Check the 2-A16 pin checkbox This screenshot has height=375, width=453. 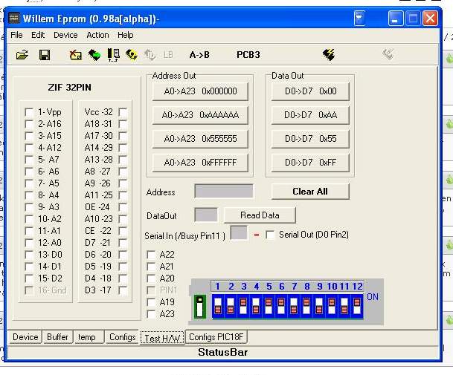pyautogui.click(x=29, y=124)
